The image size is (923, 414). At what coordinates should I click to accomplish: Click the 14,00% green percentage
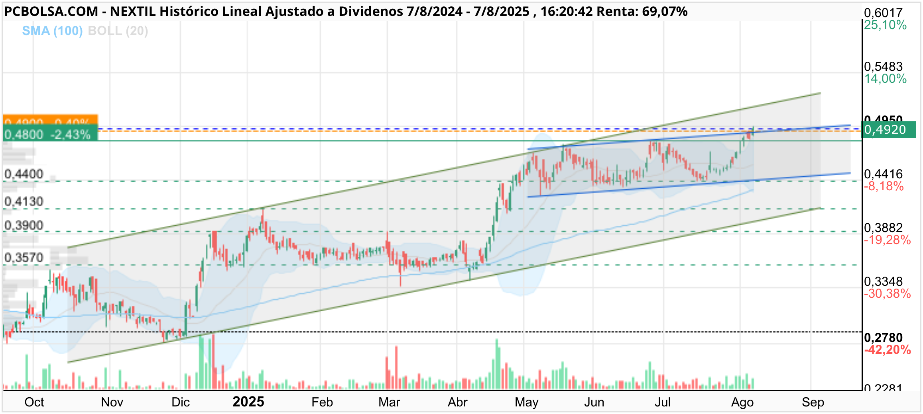click(x=885, y=79)
